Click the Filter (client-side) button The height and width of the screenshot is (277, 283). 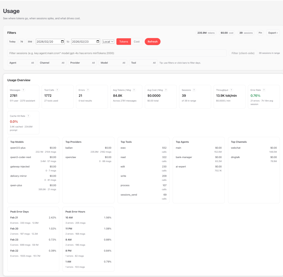[243, 53]
